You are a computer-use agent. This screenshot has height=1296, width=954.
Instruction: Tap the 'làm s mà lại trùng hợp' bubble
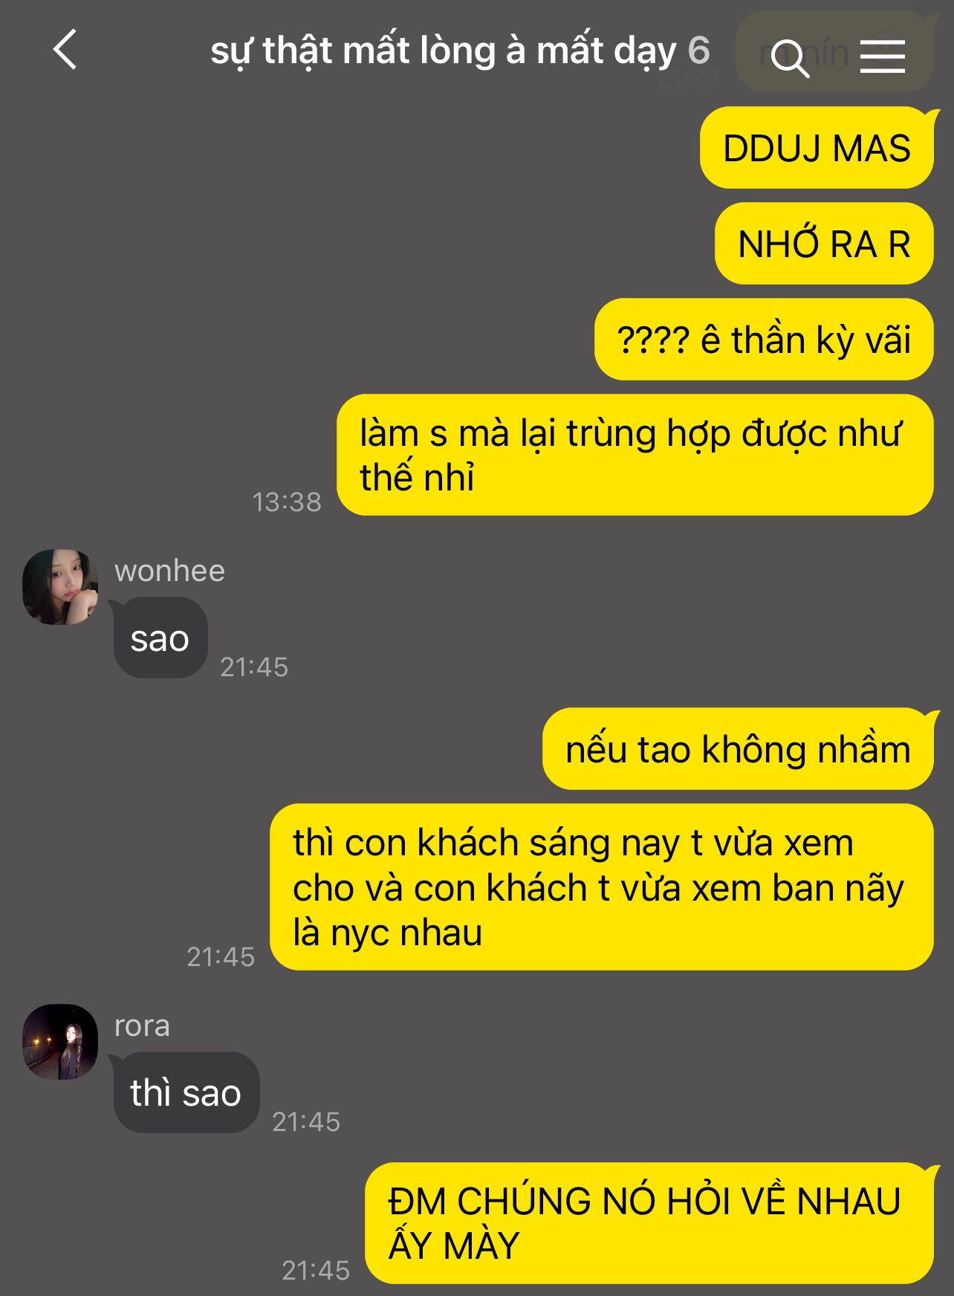coord(635,455)
